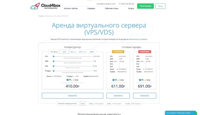
Task: Click the IP-адрес slider handle
Action: click(x=54, y=71)
